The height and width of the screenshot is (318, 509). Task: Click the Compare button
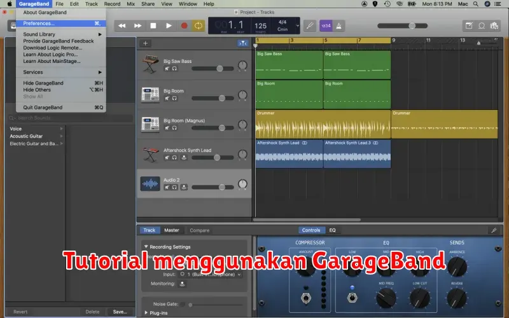199,230
